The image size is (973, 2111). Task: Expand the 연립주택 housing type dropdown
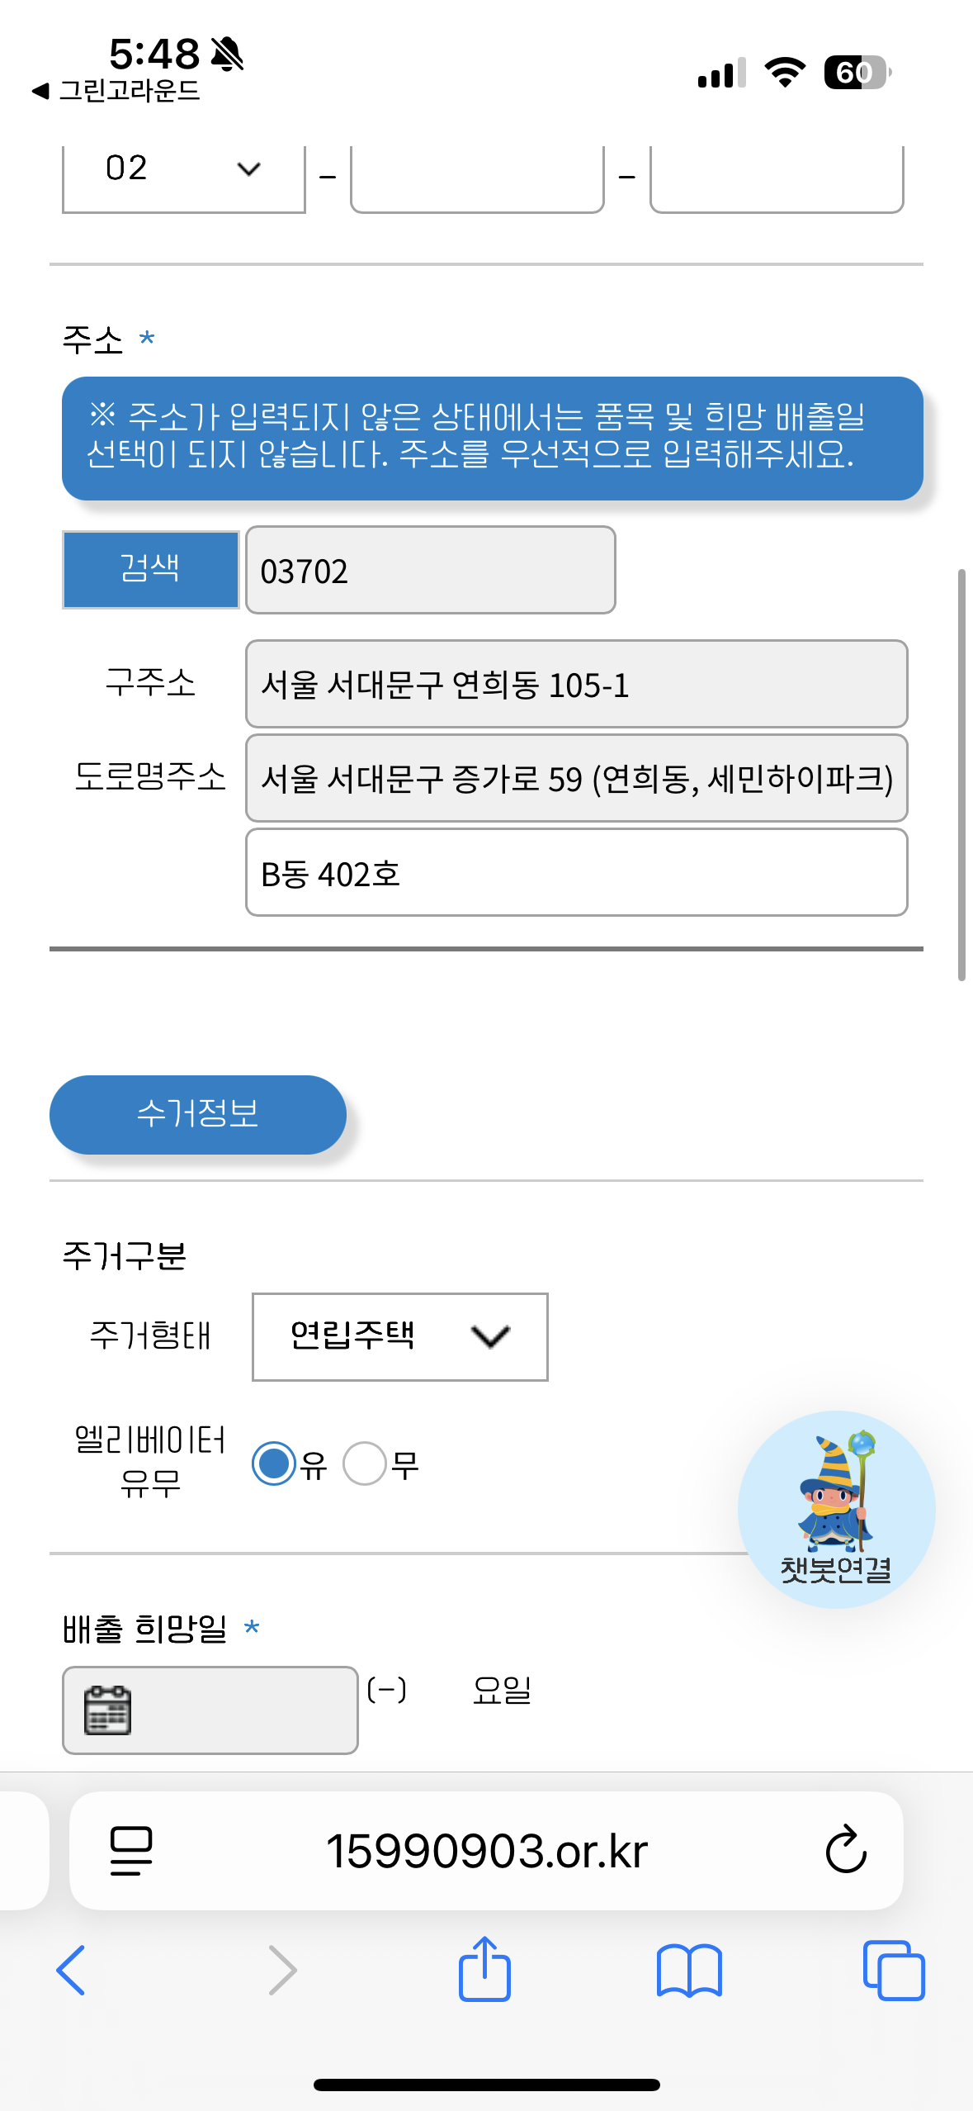pos(399,1336)
